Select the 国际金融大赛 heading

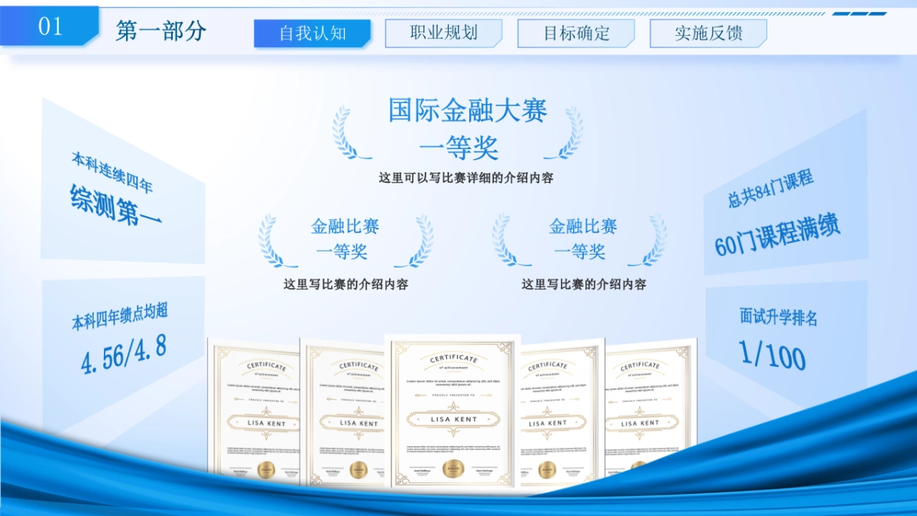pyautogui.click(x=467, y=111)
